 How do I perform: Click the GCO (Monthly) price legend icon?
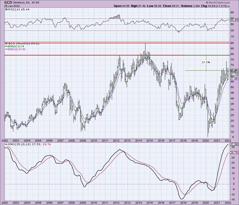[6, 44]
